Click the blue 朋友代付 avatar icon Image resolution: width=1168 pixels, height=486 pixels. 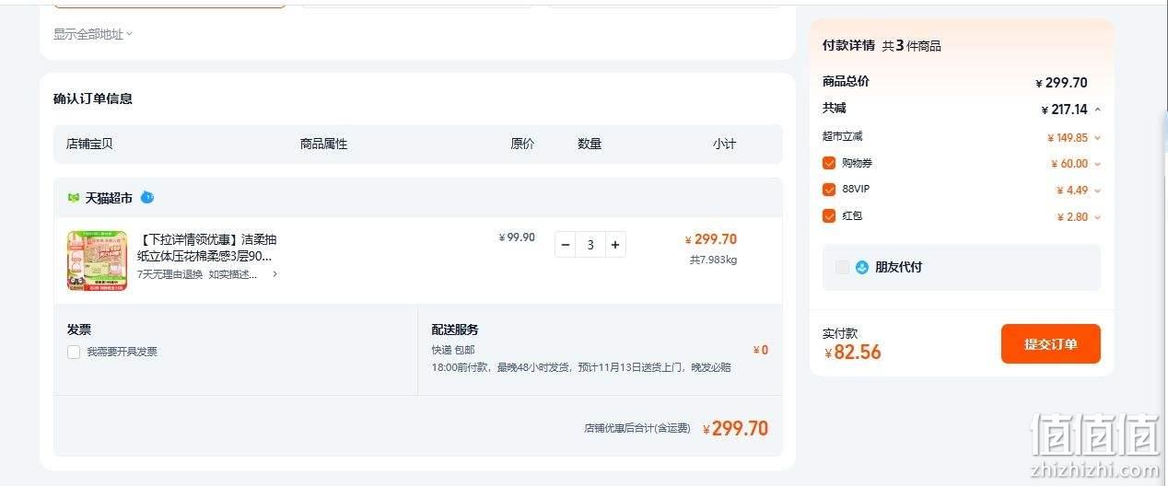pos(862,268)
